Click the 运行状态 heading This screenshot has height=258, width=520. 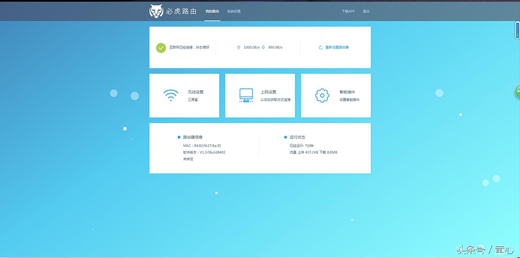[298, 137]
